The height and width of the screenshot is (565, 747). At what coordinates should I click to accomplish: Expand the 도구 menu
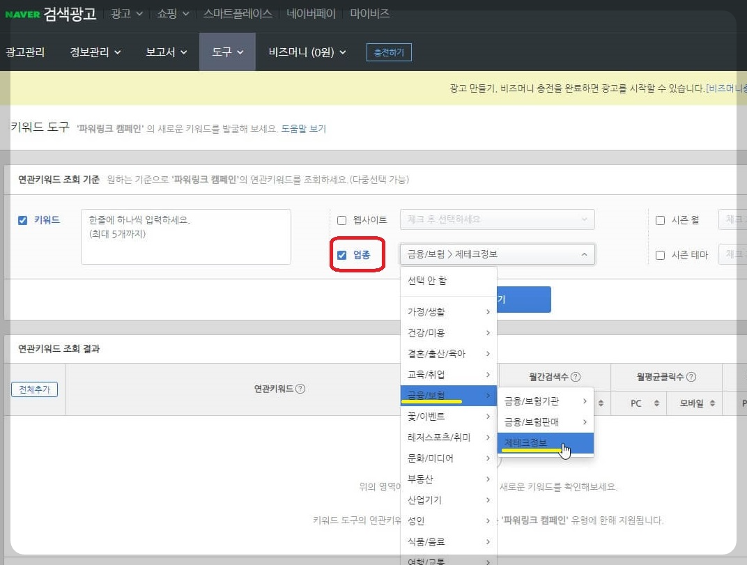227,52
